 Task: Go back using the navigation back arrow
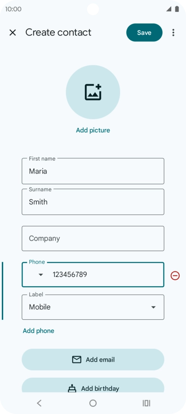39,403
